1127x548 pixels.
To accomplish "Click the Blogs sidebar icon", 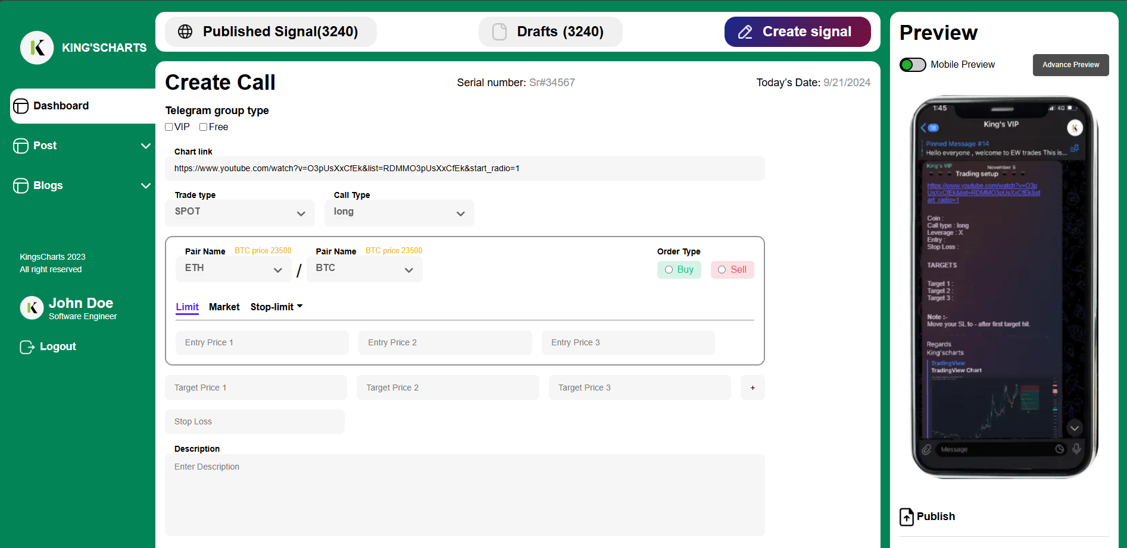I will (20, 185).
